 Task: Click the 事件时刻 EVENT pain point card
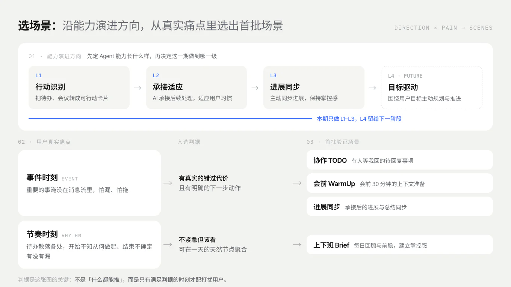[89, 183]
